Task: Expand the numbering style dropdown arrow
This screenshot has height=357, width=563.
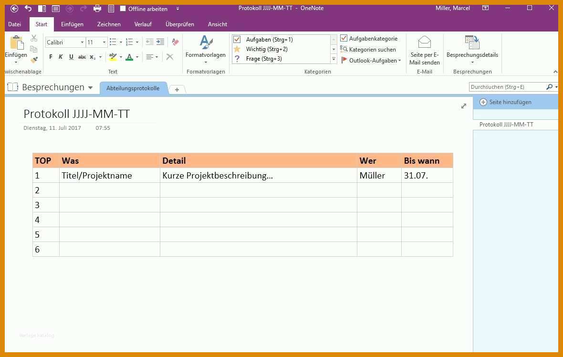Action: click(x=137, y=42)
